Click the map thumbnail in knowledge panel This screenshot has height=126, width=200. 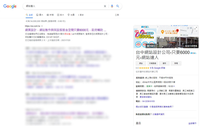pyautogui.click(x=177, y=31)
